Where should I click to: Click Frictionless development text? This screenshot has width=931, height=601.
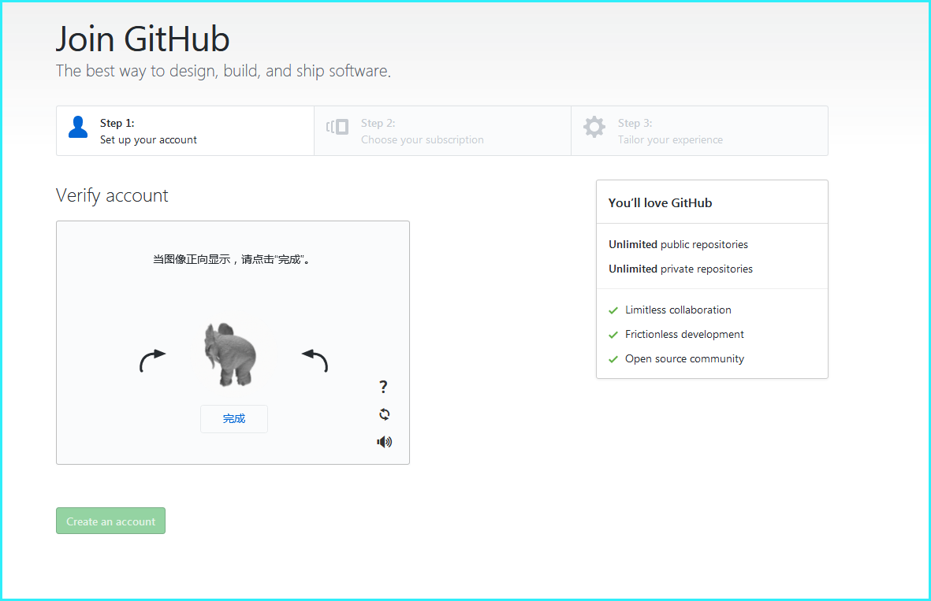pyautogui.click(x=684, y=334)
